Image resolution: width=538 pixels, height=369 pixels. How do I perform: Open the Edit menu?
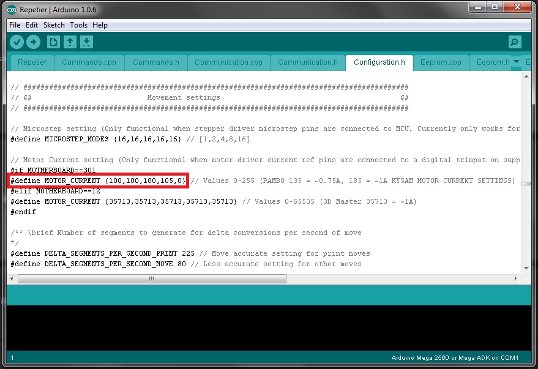[x=32, y=25]
